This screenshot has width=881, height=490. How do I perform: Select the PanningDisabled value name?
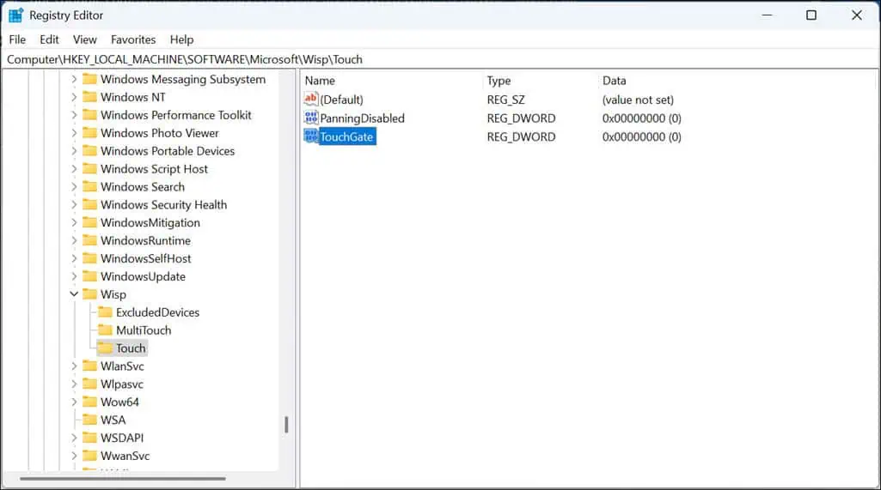(x=363, y=118)
